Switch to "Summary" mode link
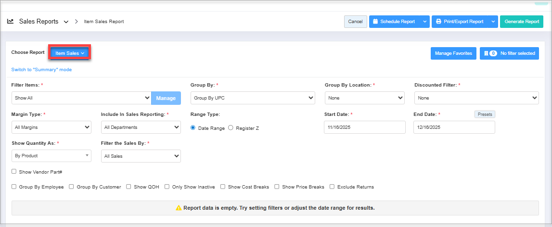552x227 pixels. pyautogui.click(x=41, y=70)
